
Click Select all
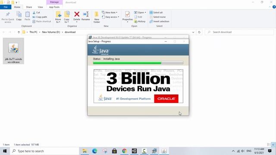tap(156, 12)
